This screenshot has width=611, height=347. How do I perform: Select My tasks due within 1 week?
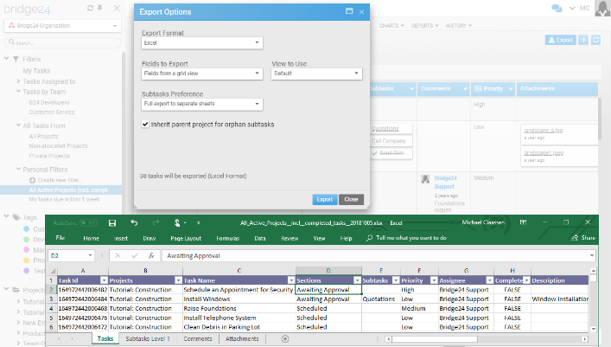click(64, 199)
